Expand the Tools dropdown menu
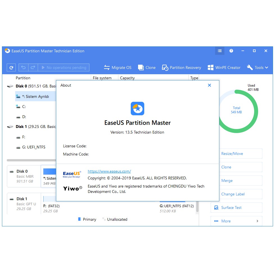The image size is (275, 275). click(258, 67)
